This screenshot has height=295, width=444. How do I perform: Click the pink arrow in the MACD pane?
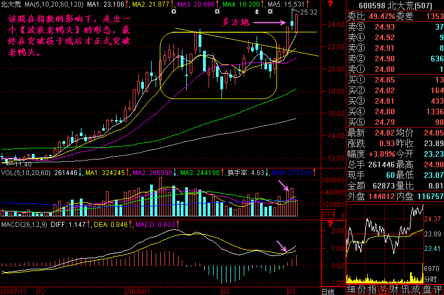(x=281, y=246)
